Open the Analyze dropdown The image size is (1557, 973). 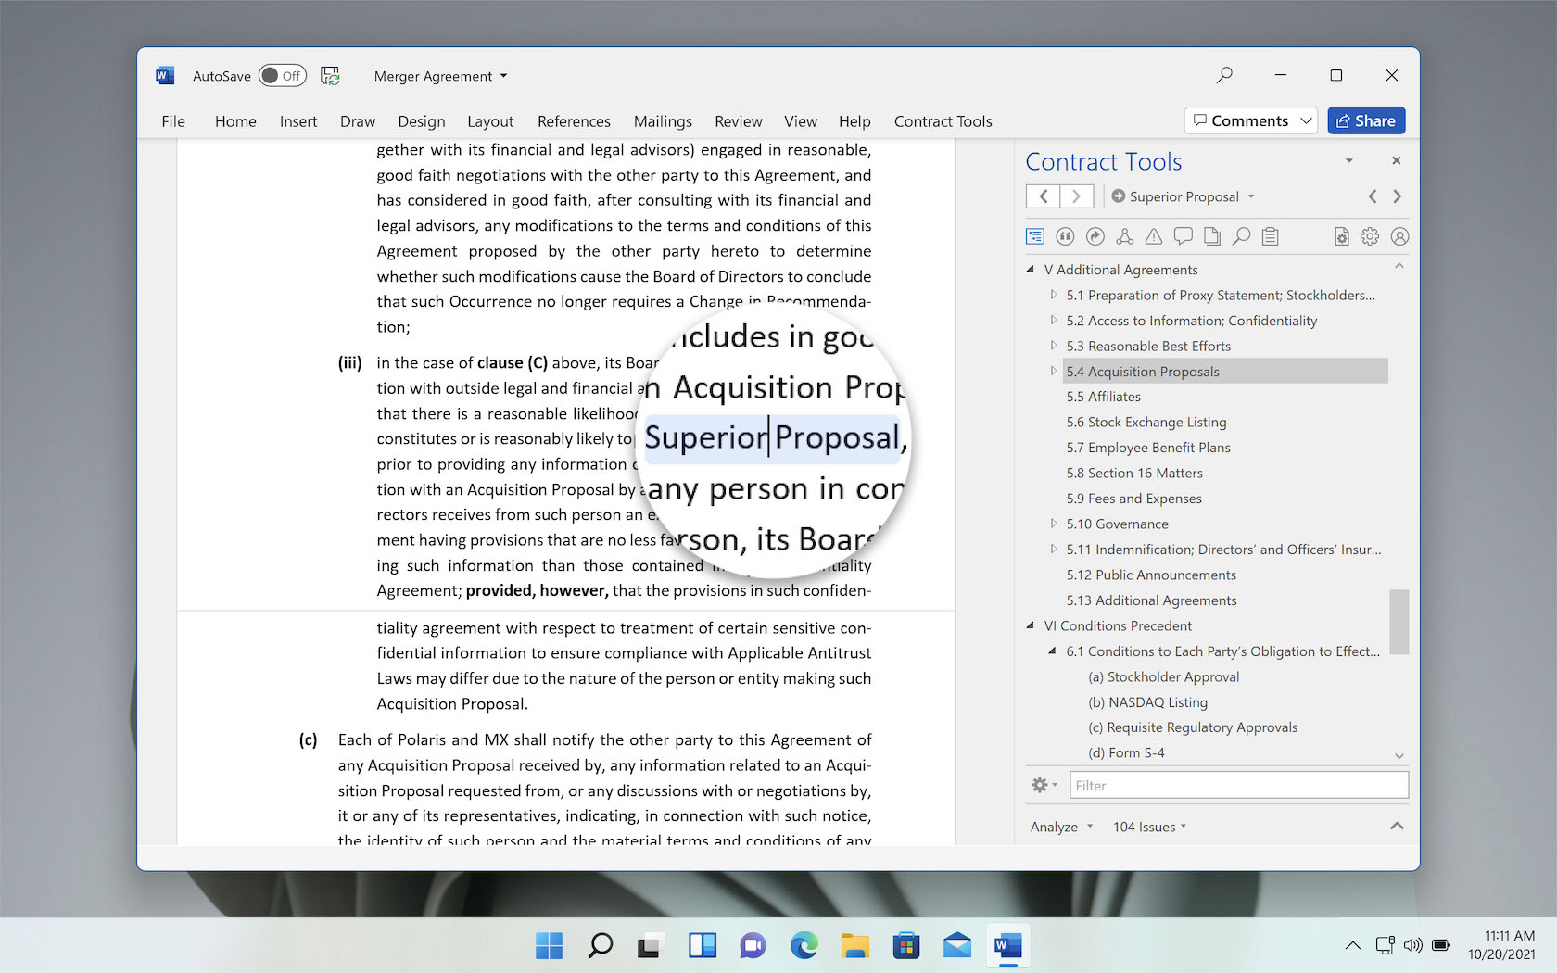(1062, 827)
